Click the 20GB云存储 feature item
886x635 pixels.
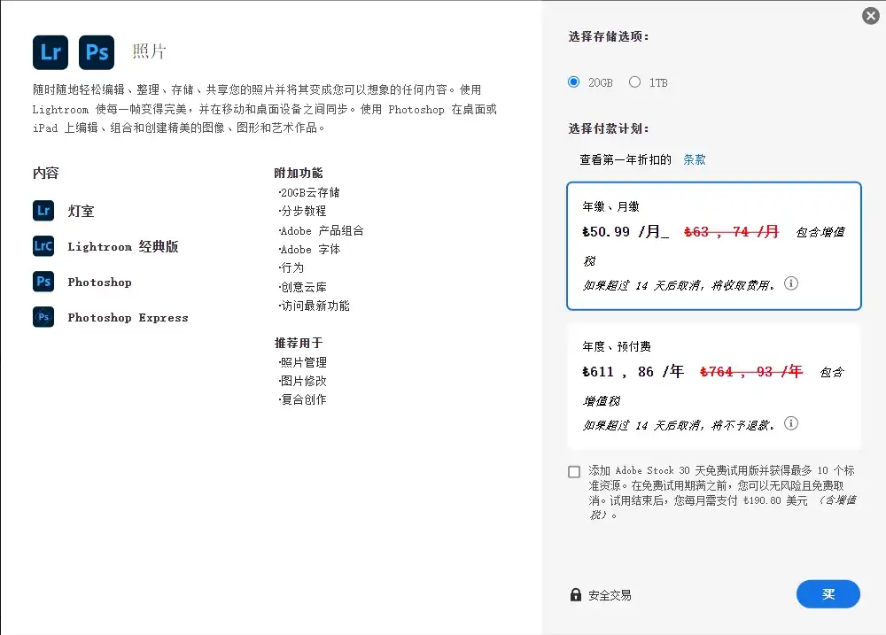[x=309, y=192]
